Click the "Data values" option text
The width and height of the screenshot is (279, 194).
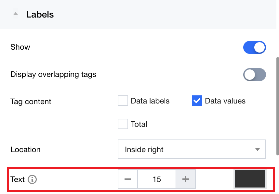tap(225, 101)
